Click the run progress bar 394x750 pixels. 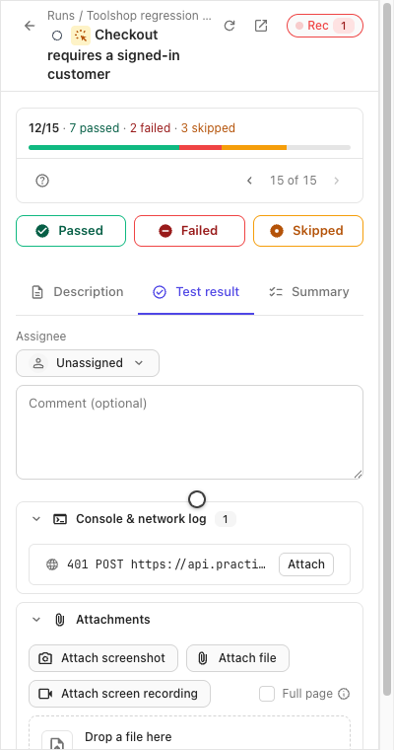click(x=189, y=147)
